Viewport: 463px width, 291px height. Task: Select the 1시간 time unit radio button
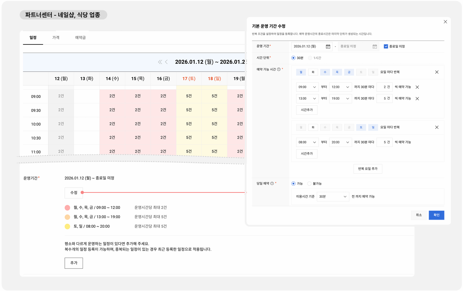coord(310,58)
